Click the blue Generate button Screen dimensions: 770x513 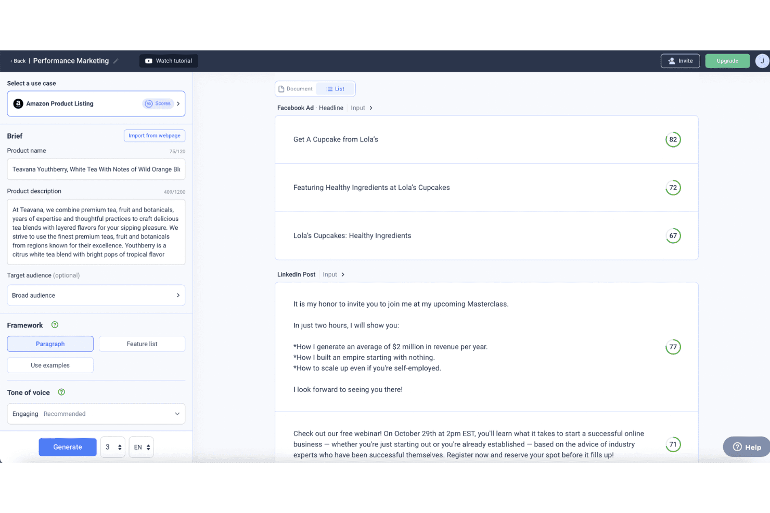68,447
